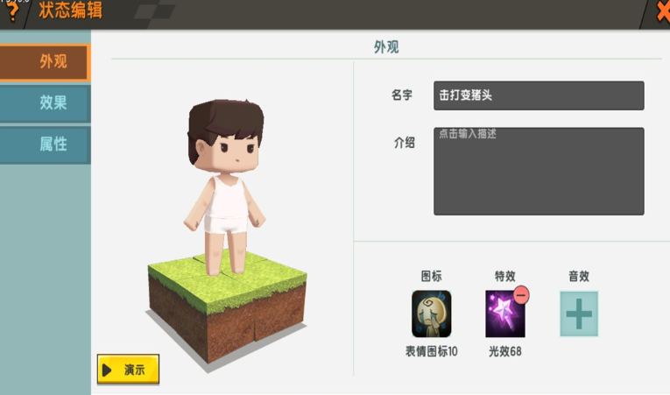Select the 表情图标10 crying face icon

[431, 314]
